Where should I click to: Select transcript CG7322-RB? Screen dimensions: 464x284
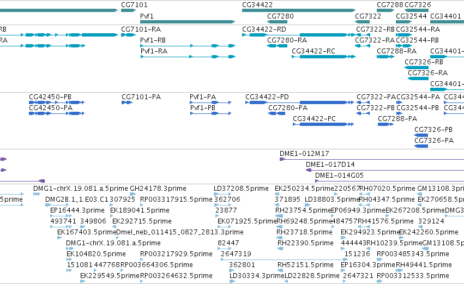pyautogui.click(x=375, y=29)
